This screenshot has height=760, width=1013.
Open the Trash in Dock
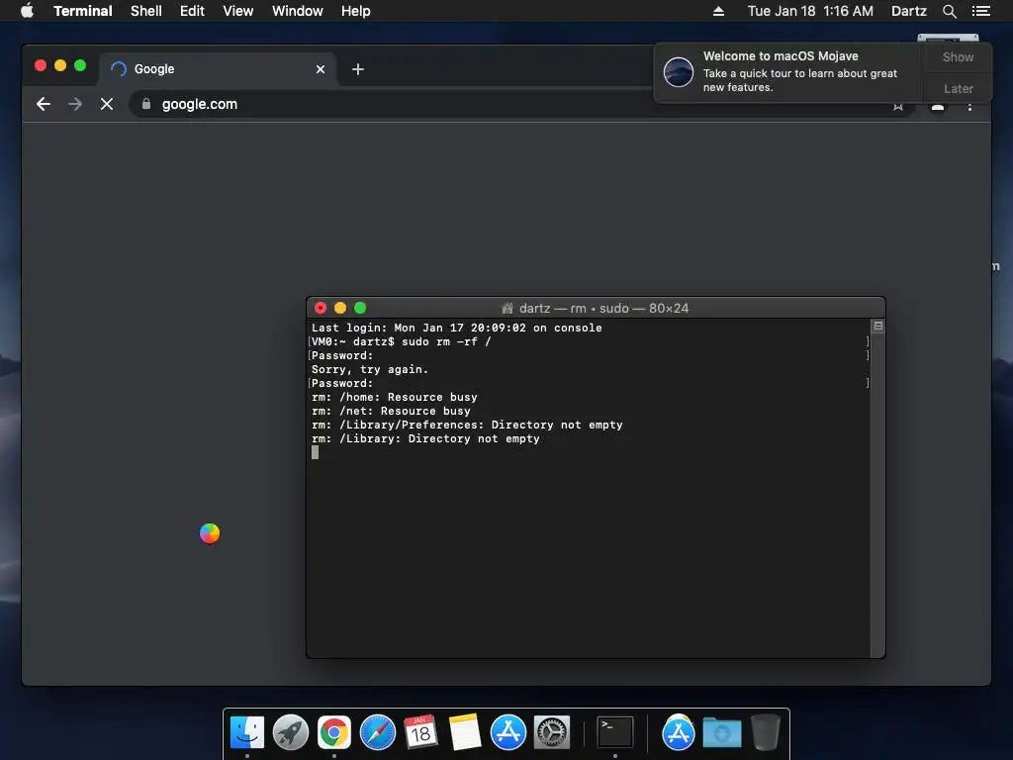coord(766,732)
